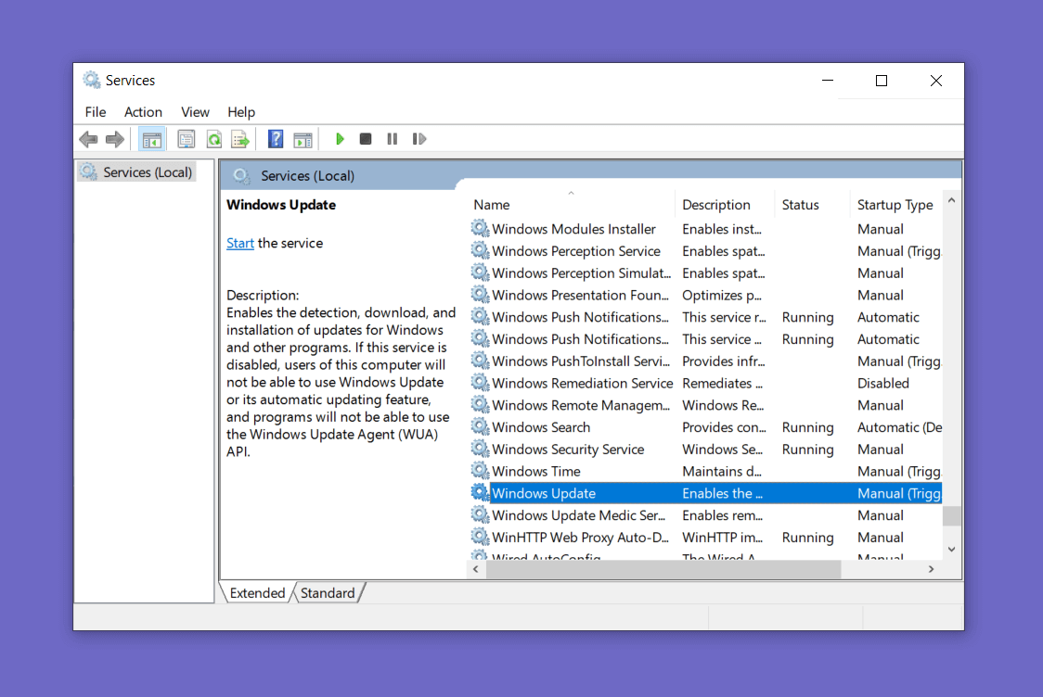Image resolution: width=1043 pixels, height=697 pixels.
Task: Toggle Show/Hide Console Tree icon
Action: point(151,140)
